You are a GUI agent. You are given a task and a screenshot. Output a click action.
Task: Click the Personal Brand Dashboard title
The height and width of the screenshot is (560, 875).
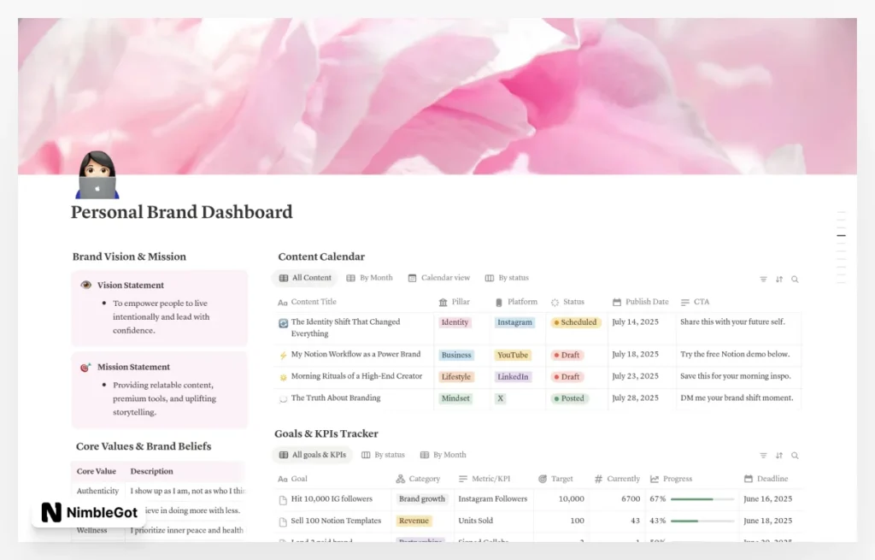[x=181, y=212]
